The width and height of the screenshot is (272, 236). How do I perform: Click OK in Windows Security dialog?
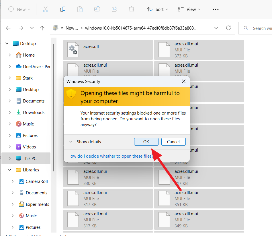[146, 142]
